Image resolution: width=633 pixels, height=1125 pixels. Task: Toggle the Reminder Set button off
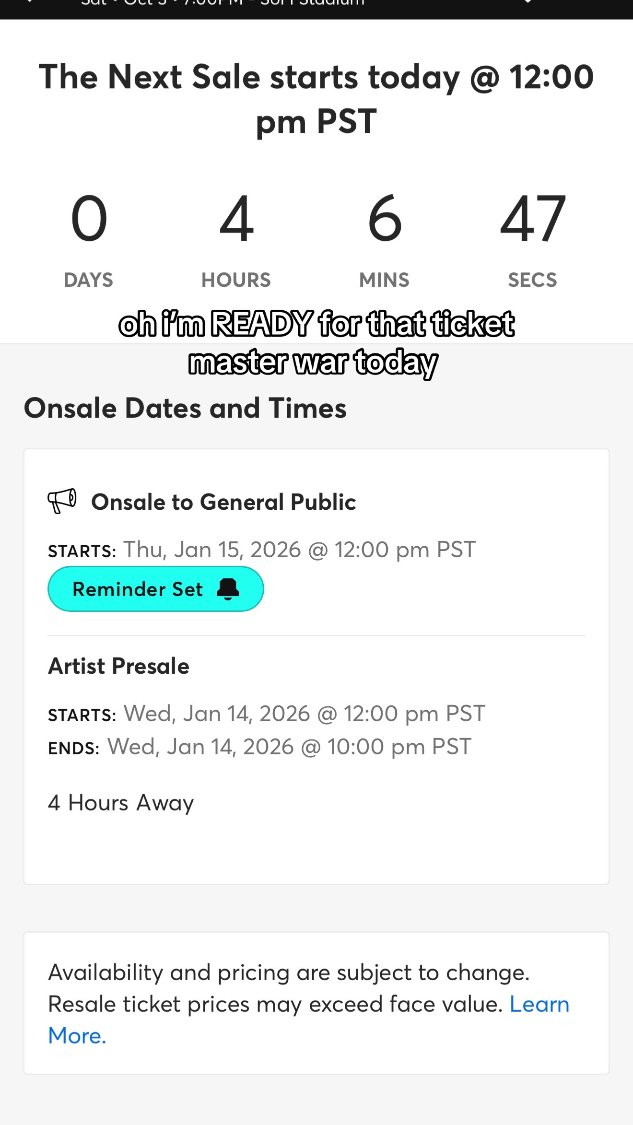point(156,589)
